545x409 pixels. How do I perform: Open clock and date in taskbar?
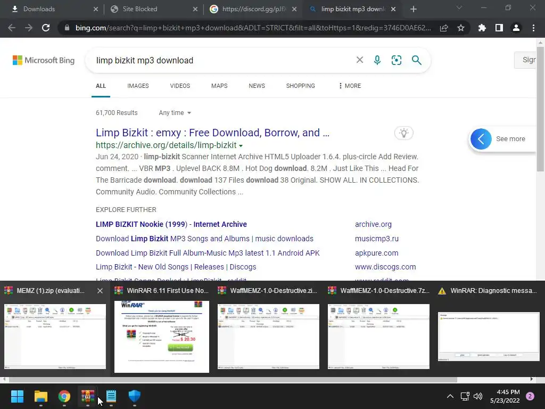click(x=505, y=396)
